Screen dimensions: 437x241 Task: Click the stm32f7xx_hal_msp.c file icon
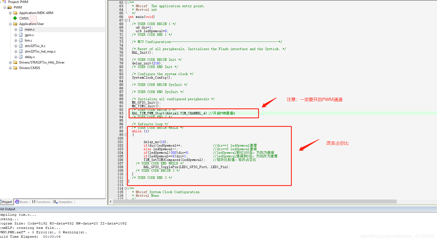click(21, 51)
